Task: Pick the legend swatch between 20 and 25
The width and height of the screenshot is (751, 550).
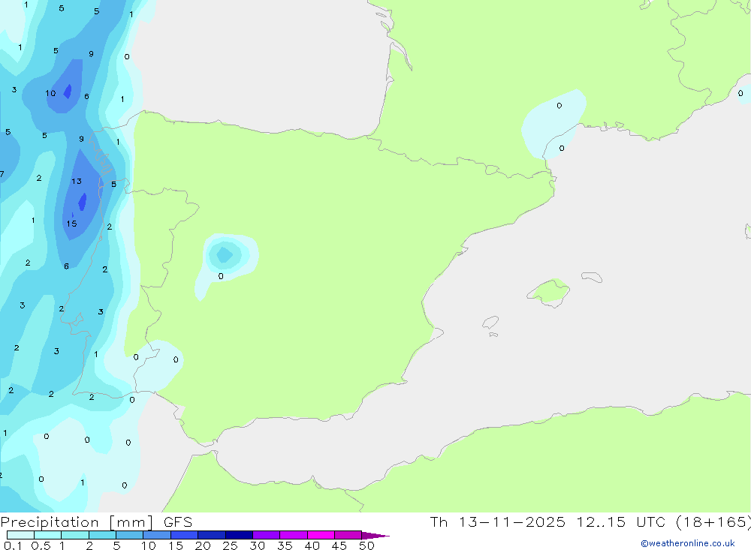Action: [x=211, y=535]
